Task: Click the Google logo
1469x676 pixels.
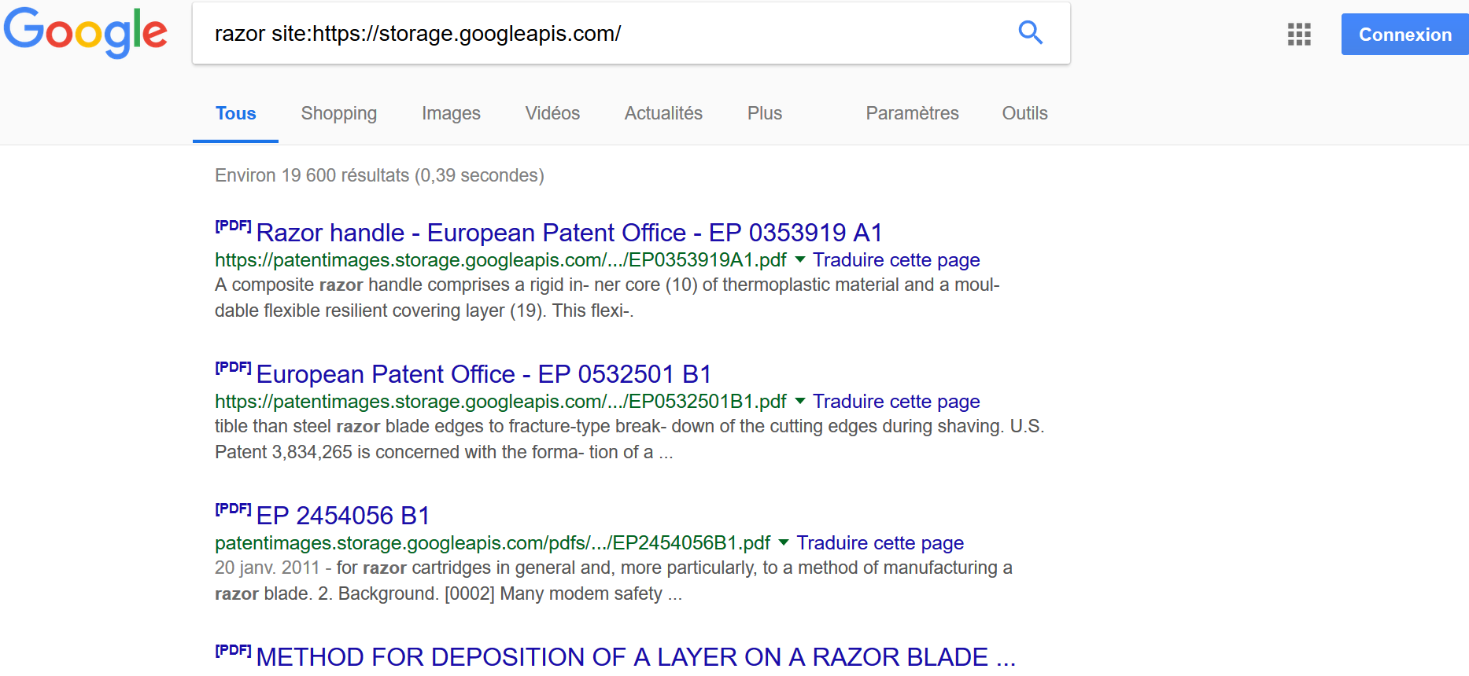Action: click(85, 33)
